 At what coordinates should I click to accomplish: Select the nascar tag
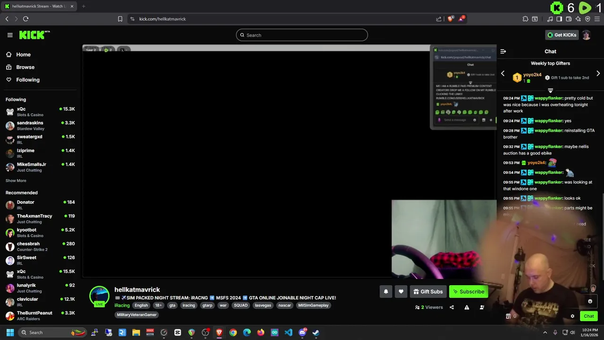tap(285, 306)
